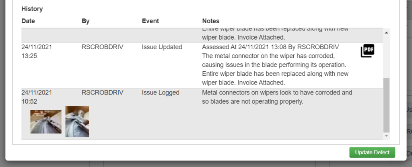
Task: Open the taller wiper photo thumbnail
Action: tap(77, 121)
